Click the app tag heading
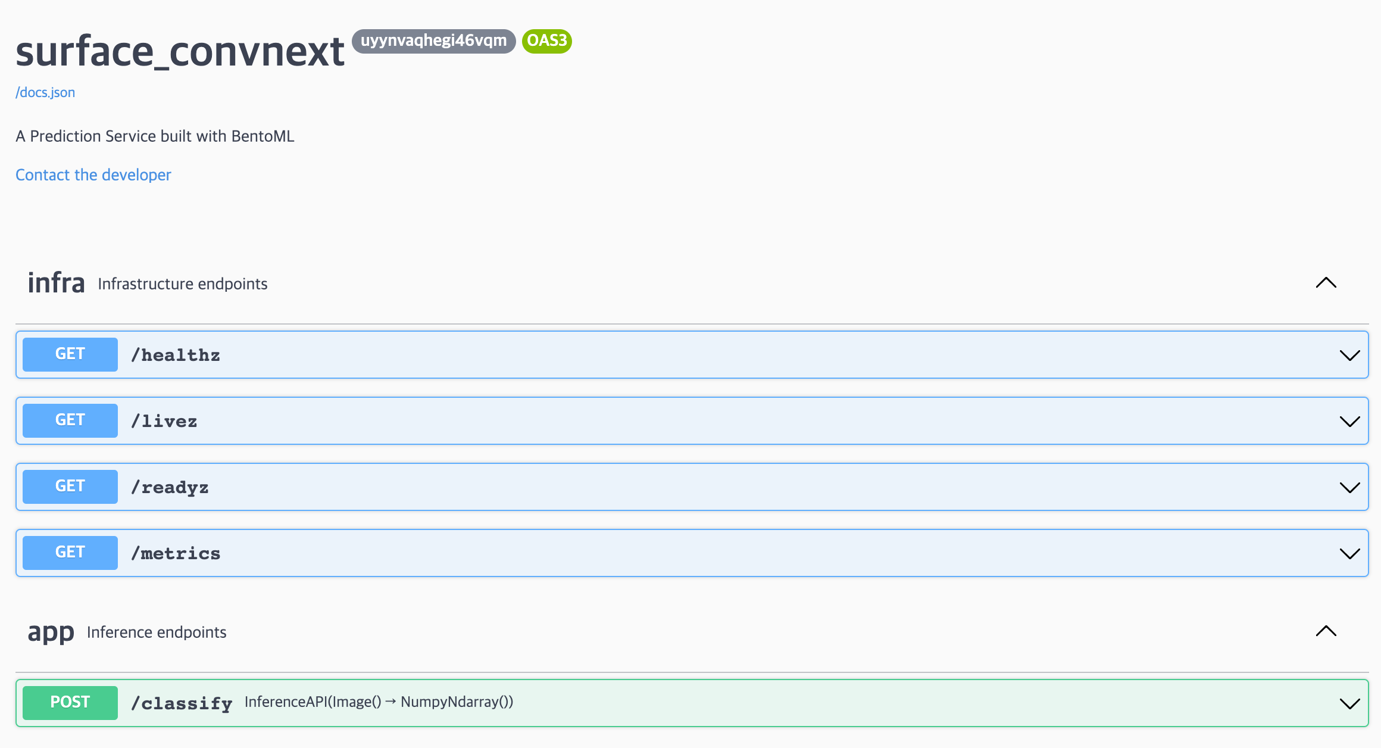Screen dimensions: 1381x748 (x=51, y=632)
